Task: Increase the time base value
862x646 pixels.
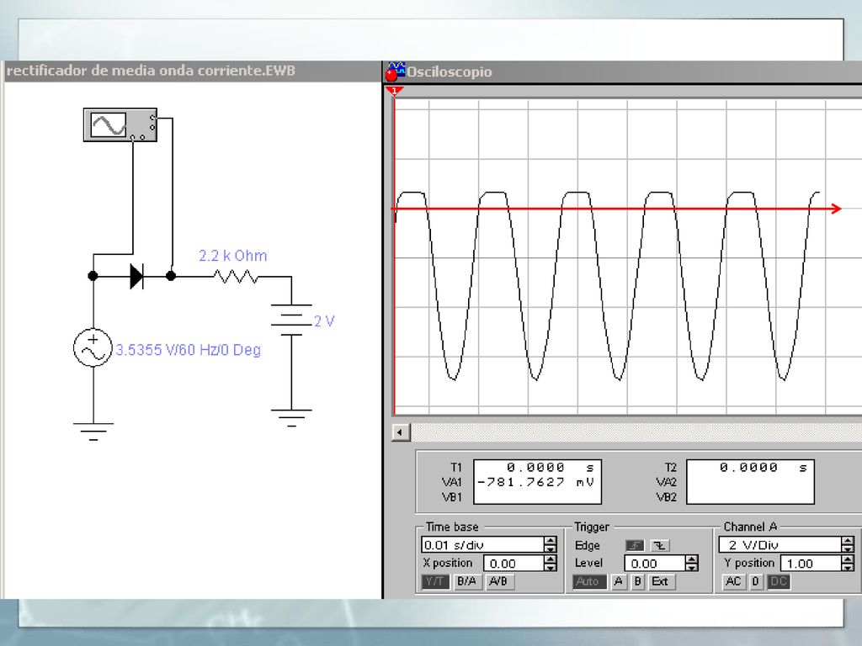Action: (551, 541)
